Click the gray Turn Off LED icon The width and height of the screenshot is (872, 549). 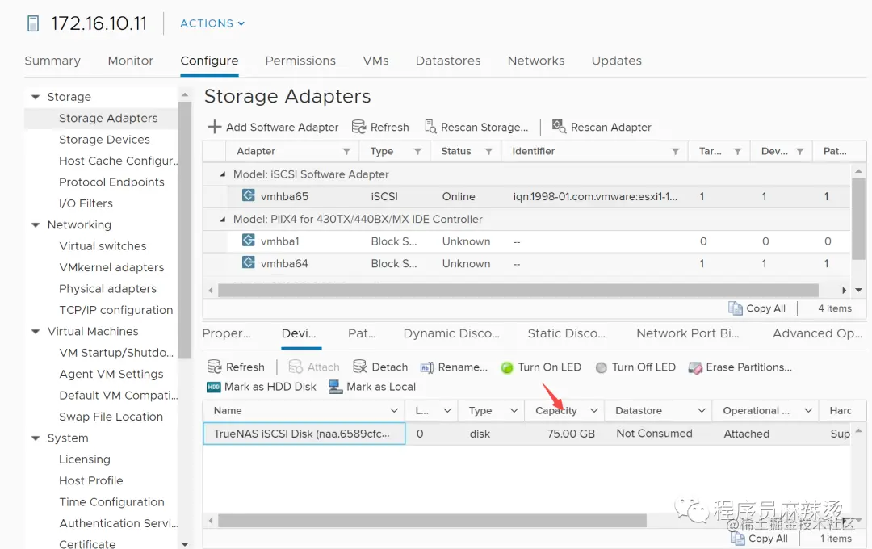[x=602, y=367]
